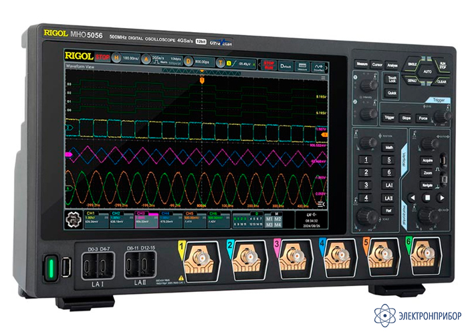Tap the on-screen Default icon
468x334 pixels.
[285, 66]
